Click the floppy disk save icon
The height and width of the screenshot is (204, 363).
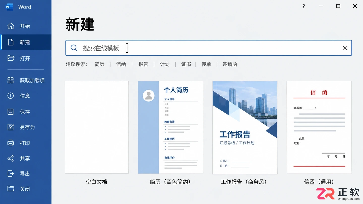tap(11, 112)
